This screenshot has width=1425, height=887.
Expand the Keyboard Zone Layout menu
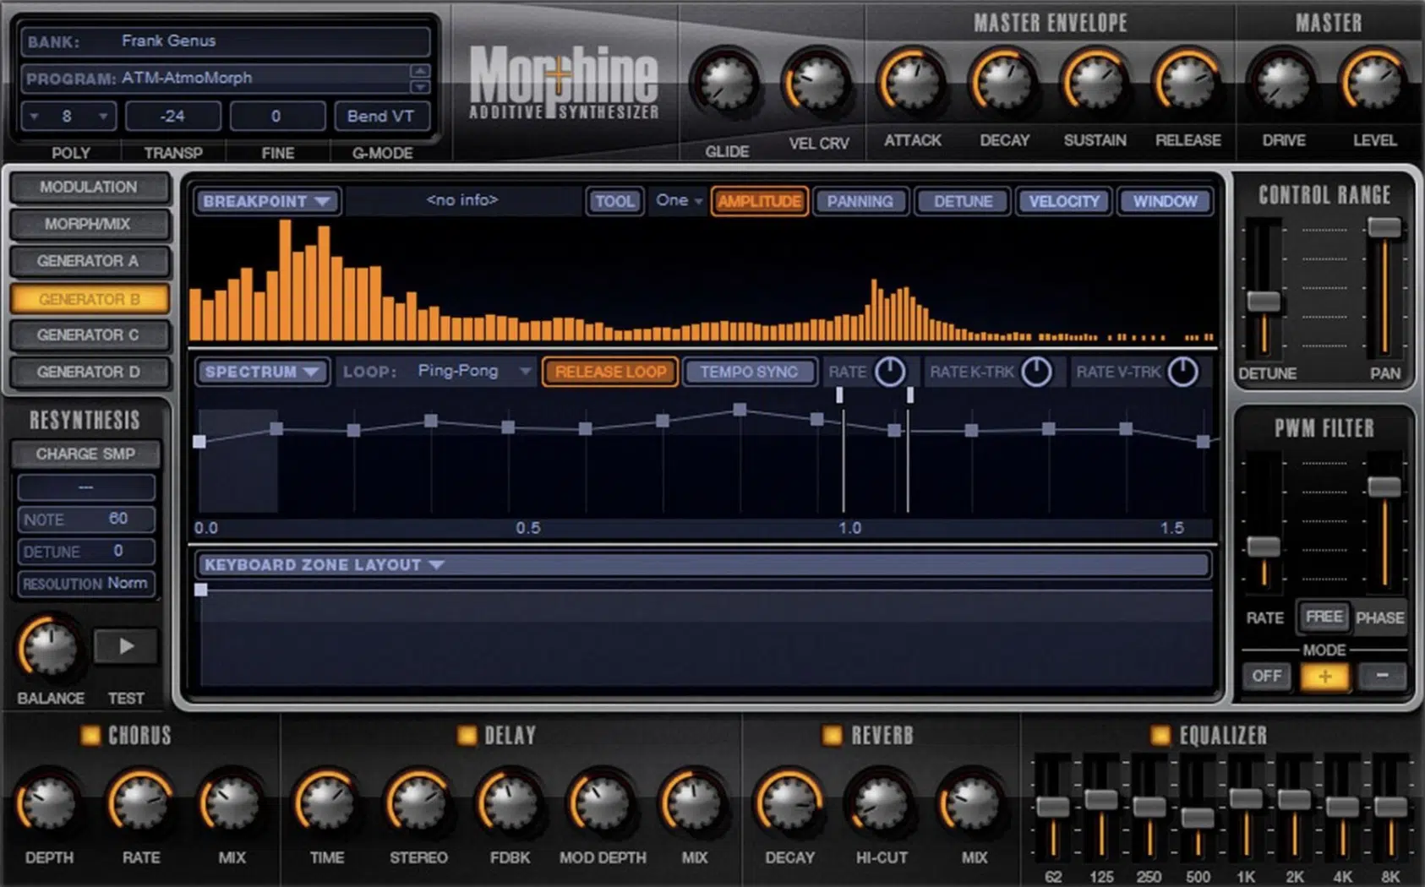coord(703,564)
